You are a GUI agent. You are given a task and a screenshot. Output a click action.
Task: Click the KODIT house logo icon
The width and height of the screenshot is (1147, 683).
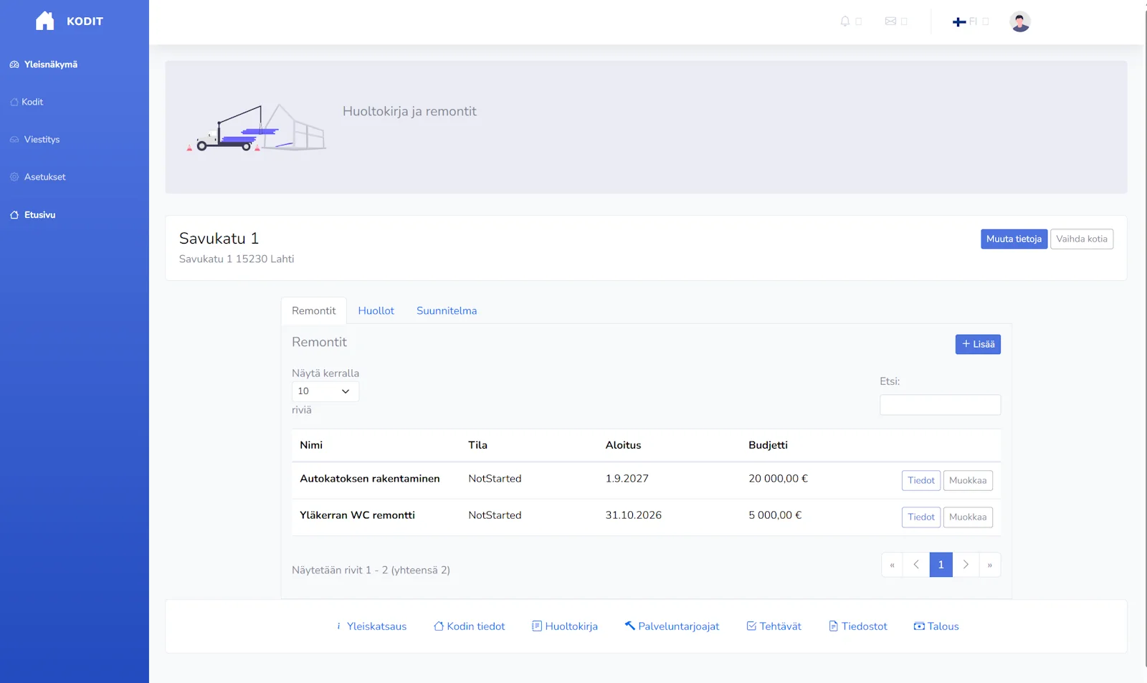coord(45,21)
